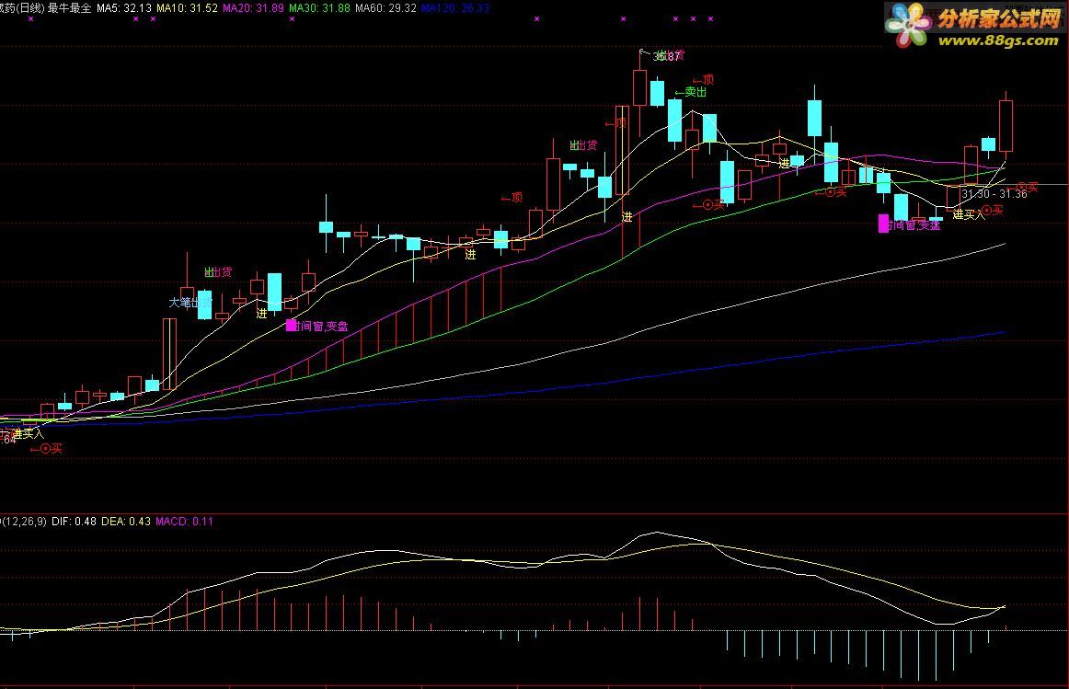Click the DEA: 0.43 value
Image resolution: width=1069 pixels, height=689 pixels.
point(125,522)
